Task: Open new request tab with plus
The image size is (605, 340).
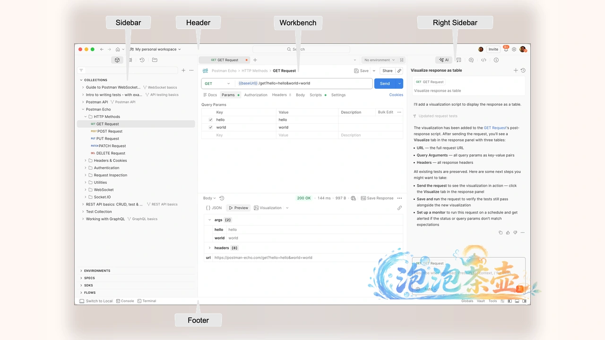Action: tap(255, 60)
